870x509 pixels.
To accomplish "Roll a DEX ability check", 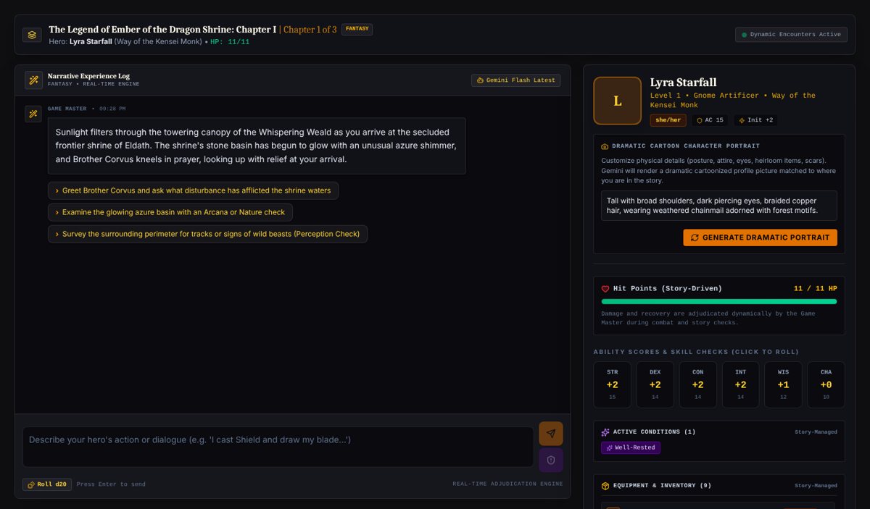I will (x=655, y=384).
